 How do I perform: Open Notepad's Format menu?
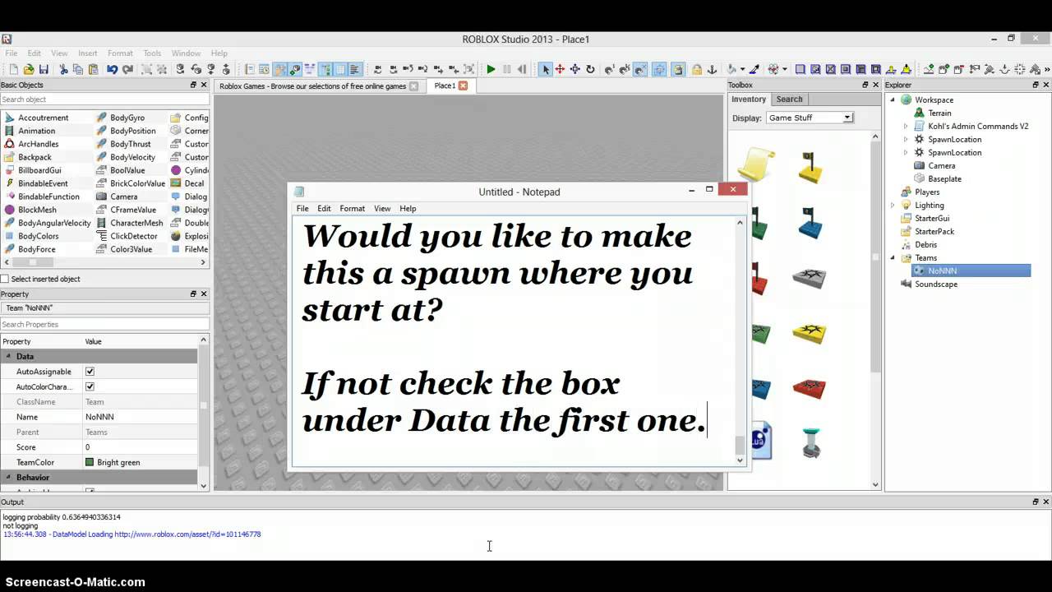click(352, 208)
